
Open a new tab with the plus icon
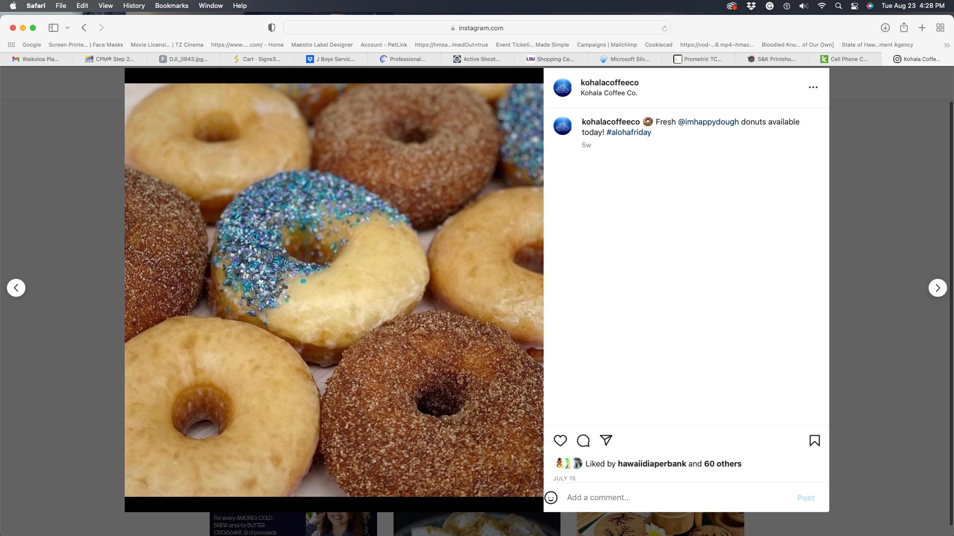922,28
